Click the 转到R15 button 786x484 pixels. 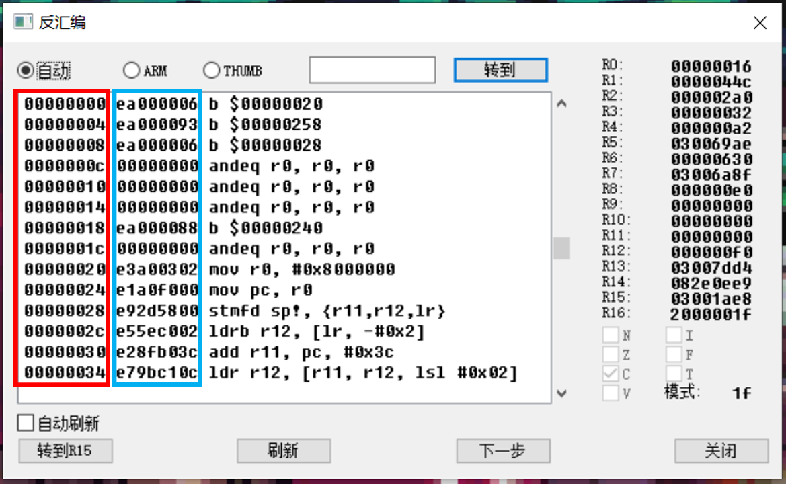coord(65,451)
